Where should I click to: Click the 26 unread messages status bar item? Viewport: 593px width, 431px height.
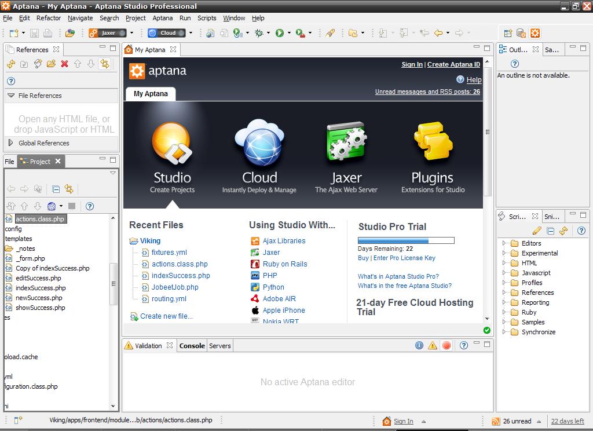click(x=518, y=421)
